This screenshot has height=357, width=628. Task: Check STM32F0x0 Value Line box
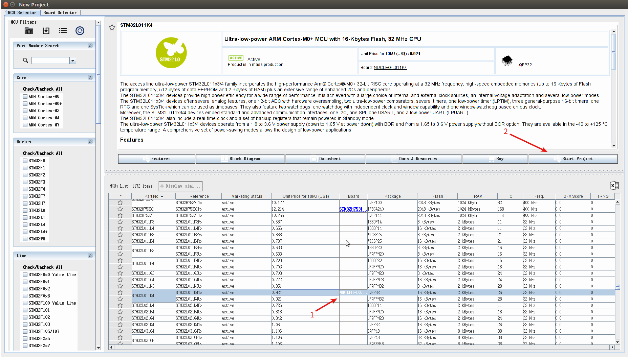[25, 275]
